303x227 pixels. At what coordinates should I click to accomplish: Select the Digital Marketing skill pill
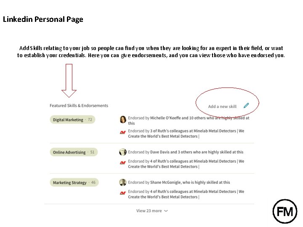(x=72, y=120)
